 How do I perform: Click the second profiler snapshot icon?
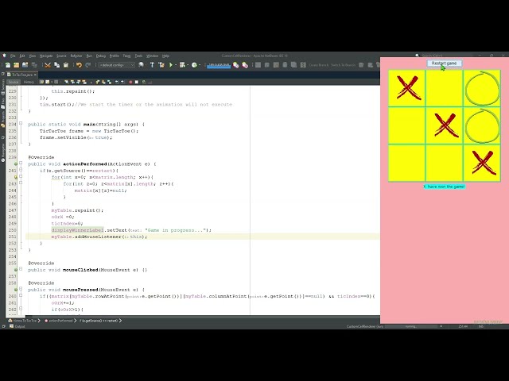click(x=245, y=65)
